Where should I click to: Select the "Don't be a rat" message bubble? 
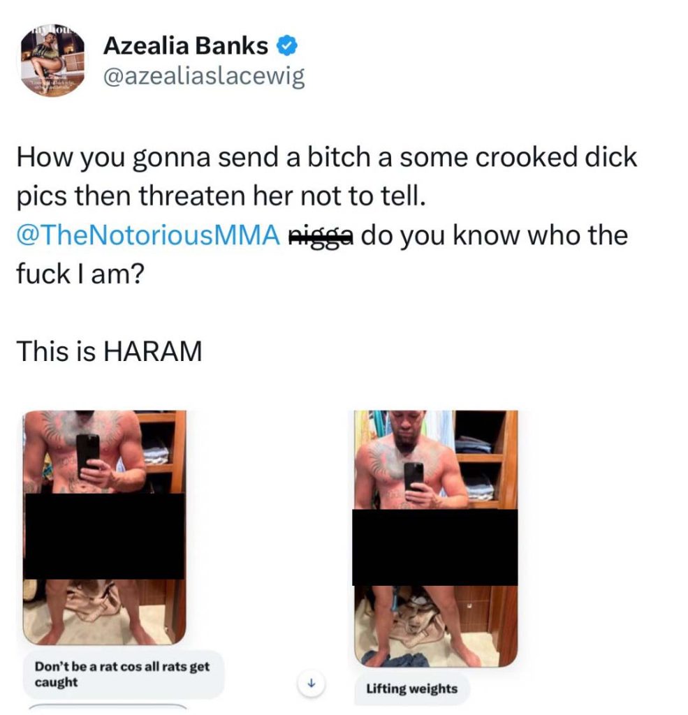click(123, 675)
